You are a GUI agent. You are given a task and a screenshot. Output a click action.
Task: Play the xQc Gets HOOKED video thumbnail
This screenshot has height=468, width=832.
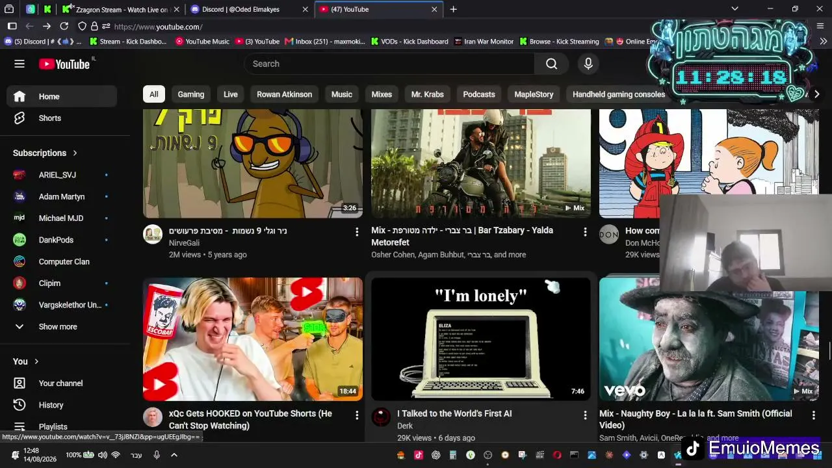[x=253, y=339]
